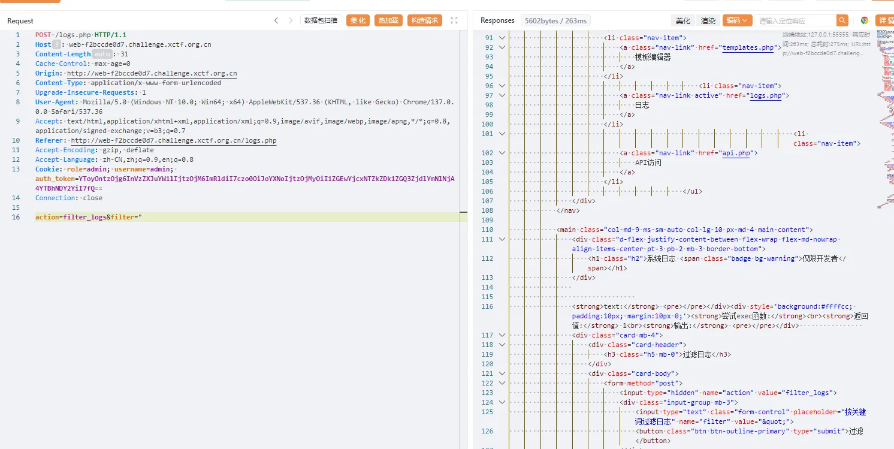This screenshot has height=449, width=894.
Task: Collapse the fold at response line 101
Action: click(x=502, y=134)
